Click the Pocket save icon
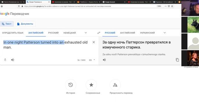Screen dimensions: 199x112 (169, 6)
